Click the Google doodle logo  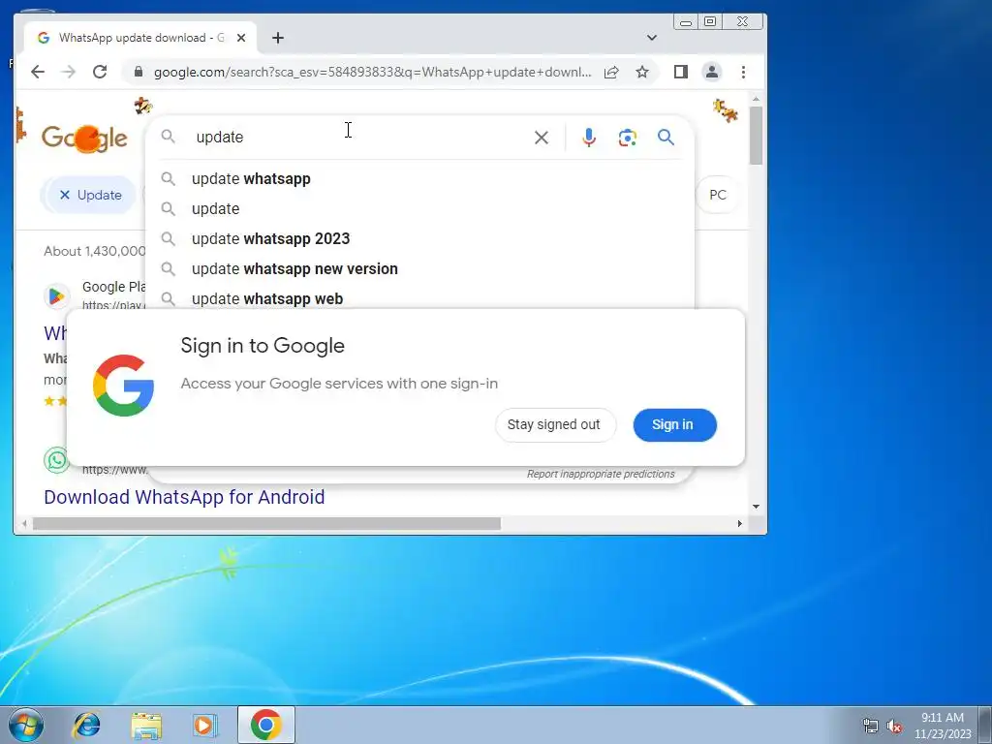coord(85,138)
